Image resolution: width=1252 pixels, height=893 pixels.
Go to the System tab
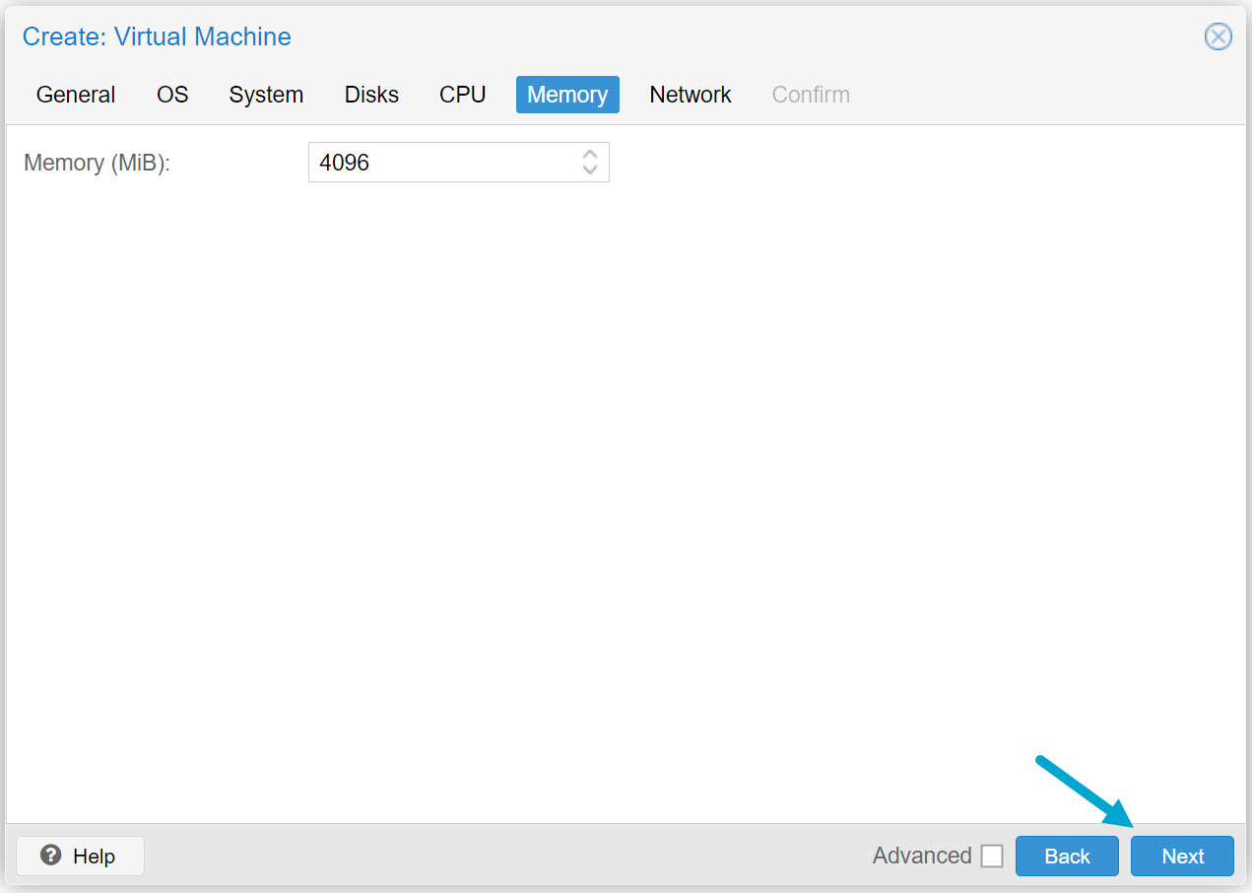tap(266, 95)
